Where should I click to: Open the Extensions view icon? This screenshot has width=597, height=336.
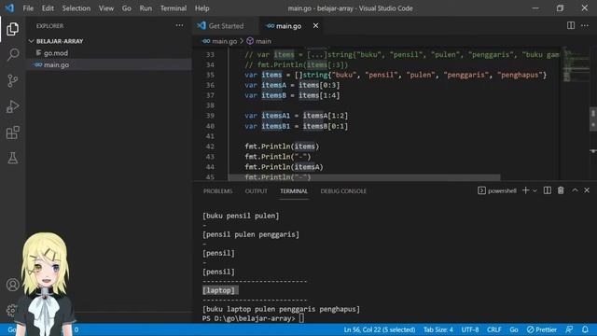pos(12,133)
